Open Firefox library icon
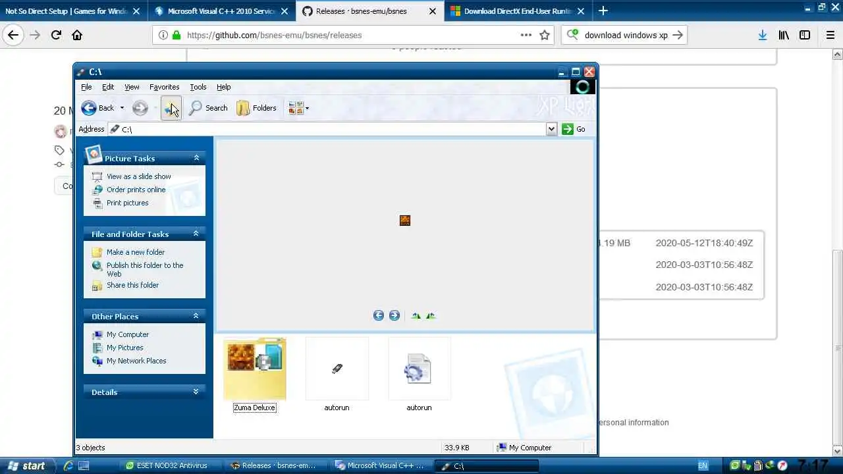This screenshot has width=843, height=474. (x=784, y=35)
